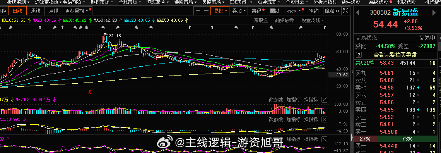Click 改参数 in volume panel
This screenshot has width=441, height=153.
(x=275, y=100)
